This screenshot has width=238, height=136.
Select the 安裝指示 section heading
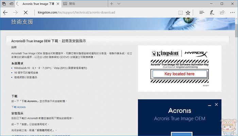[17, 113]
